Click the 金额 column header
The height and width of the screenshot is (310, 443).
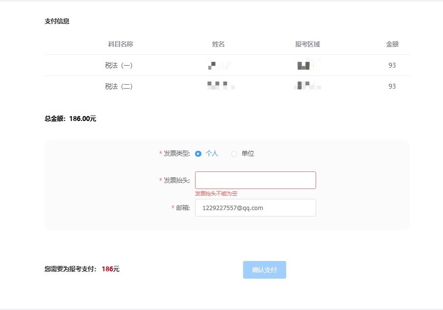coord(392,44)
